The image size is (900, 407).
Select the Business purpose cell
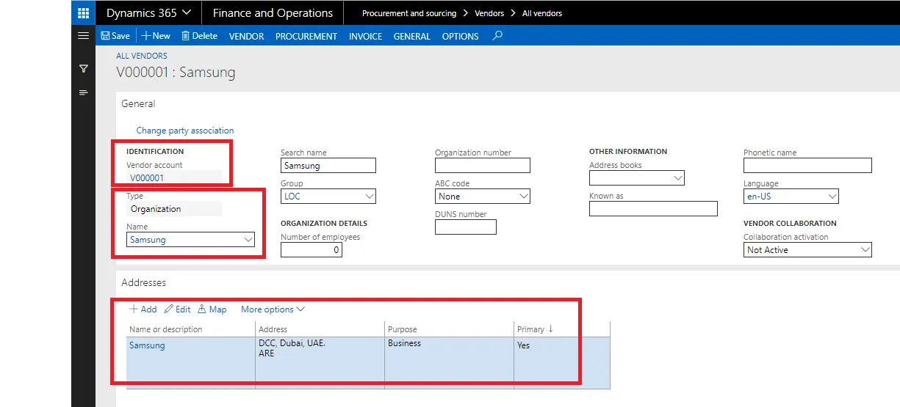click(x=449, y=362)
